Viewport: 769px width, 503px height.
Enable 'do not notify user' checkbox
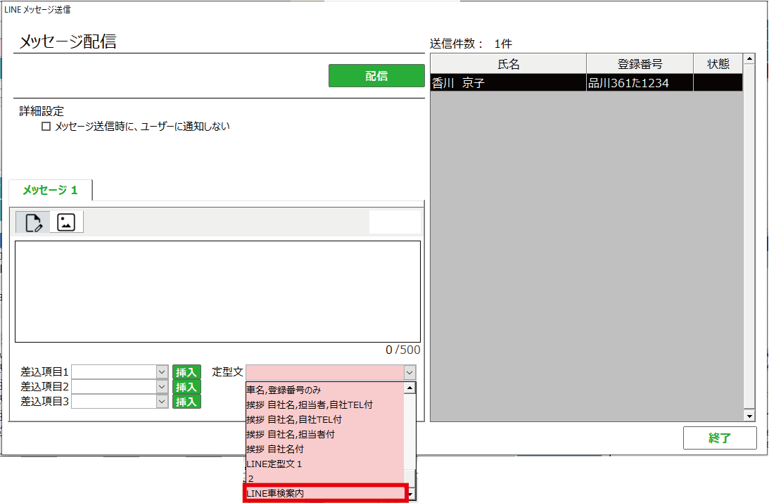pos(46,127)
